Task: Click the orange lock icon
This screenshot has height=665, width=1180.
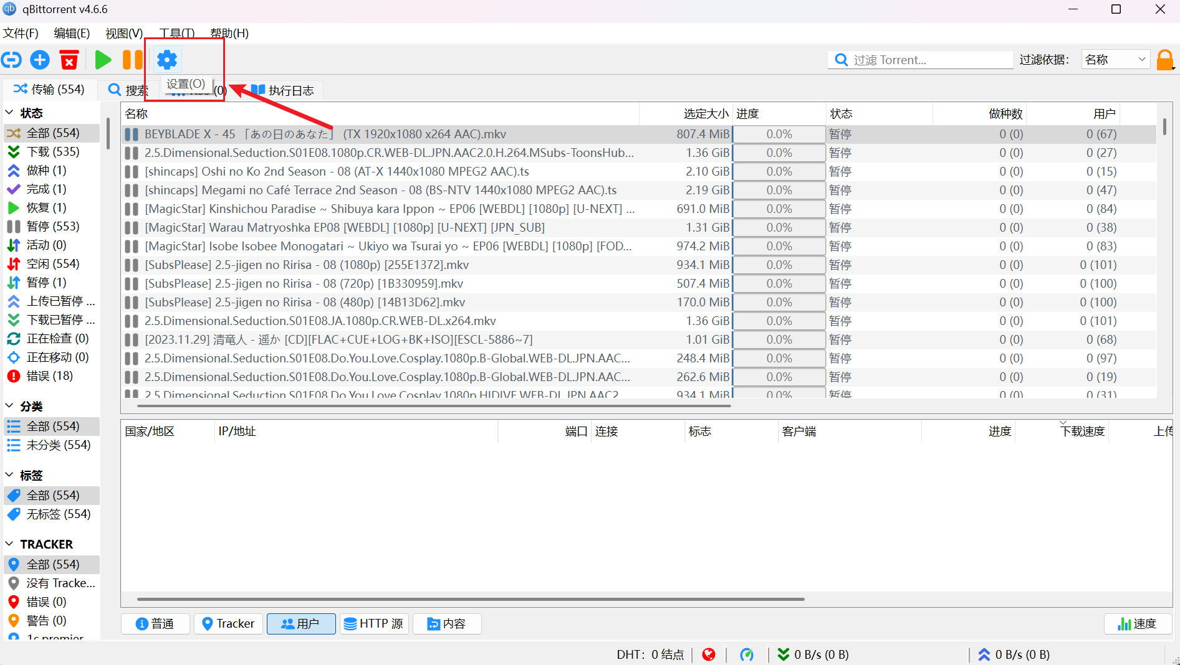Action: tap(1164, 60)
